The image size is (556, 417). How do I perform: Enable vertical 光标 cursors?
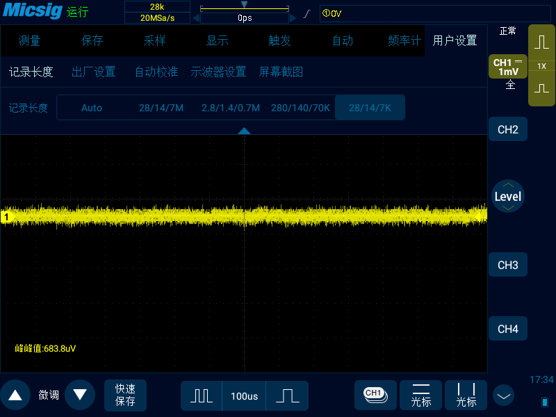(466, 395)
